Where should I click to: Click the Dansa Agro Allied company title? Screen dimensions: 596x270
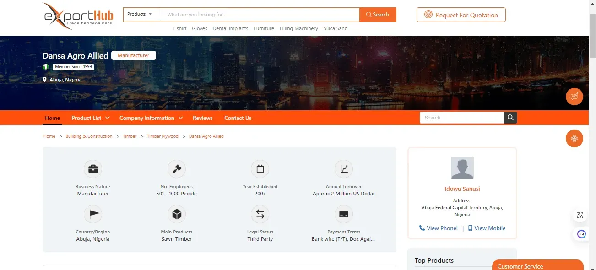[76, 55]
